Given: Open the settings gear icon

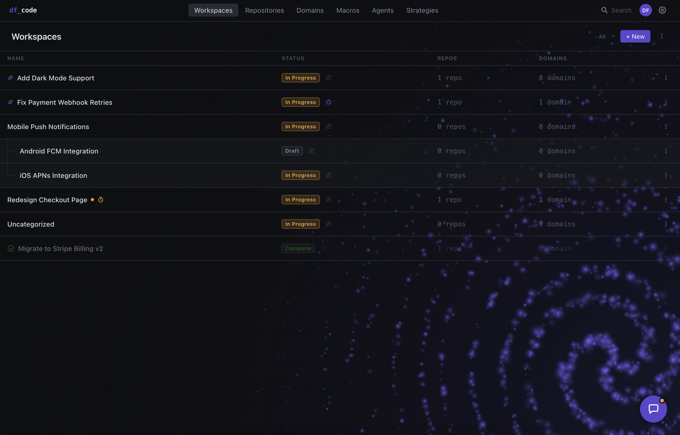Looking at the screenshot, I should click(662, 10).
